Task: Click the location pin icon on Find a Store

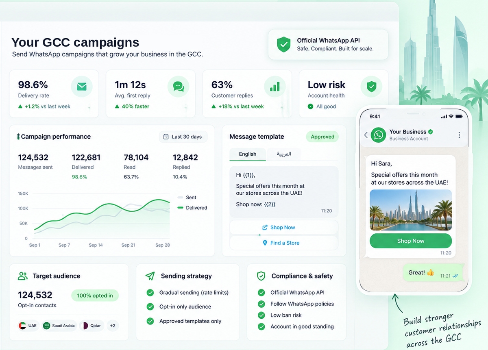Action: click(x=265, y=243)
